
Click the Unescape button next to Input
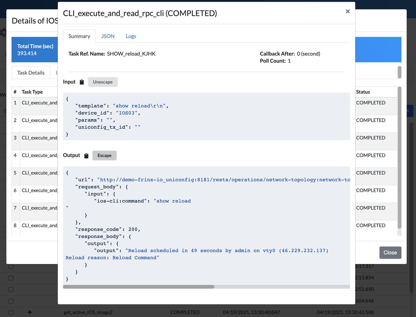tap(103, 82)
